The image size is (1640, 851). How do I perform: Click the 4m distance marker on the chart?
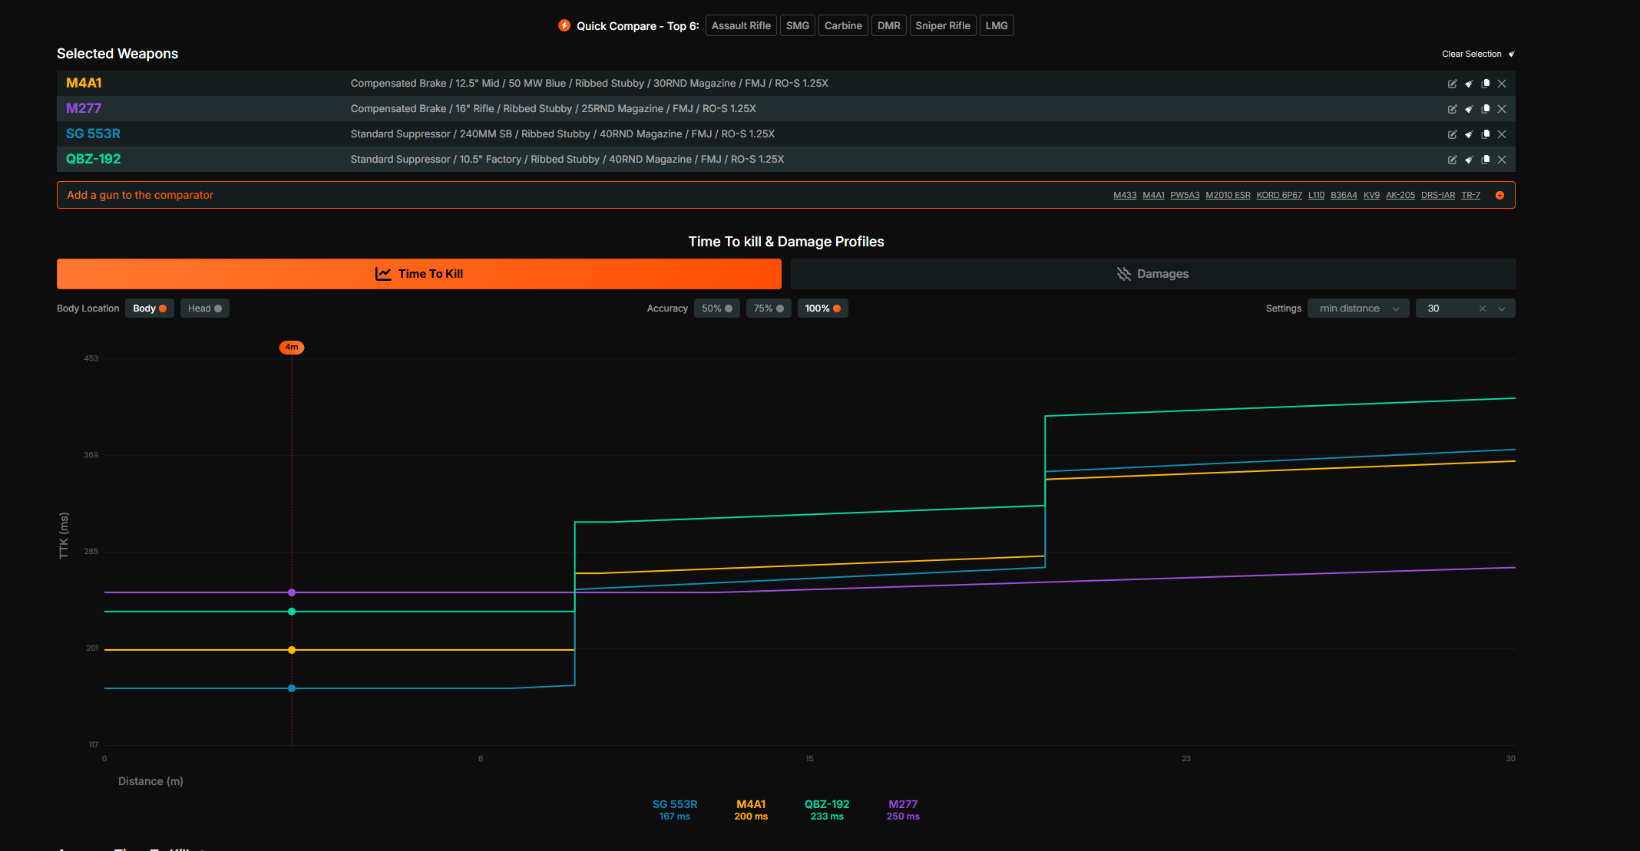292,348
